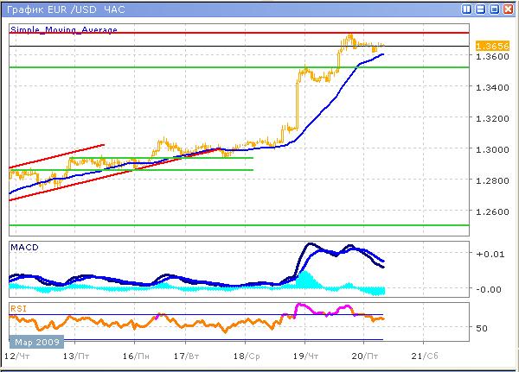Click the Simple_Moving_Average indicator label
Screen dimensions: 519x372
tap(64, 29)
